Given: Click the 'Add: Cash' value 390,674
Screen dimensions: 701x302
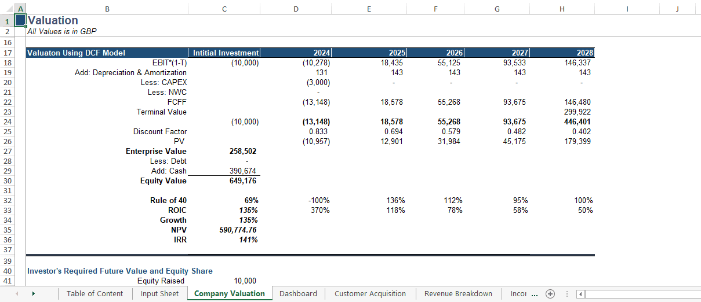Looking at the screenshot, I should pyautogui.click(x=242, y=171).
